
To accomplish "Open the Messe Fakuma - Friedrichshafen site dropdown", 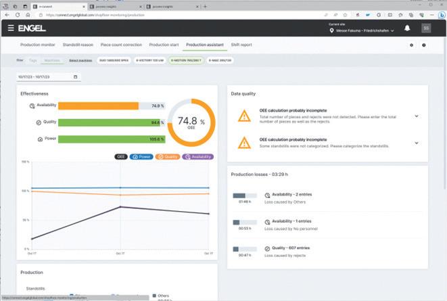I will point(362,30).
